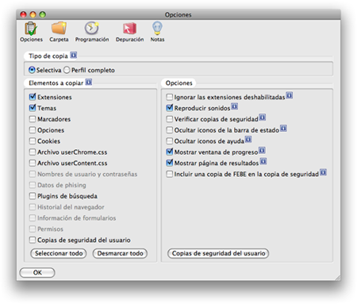Confirm with the OK button
Image resolution: width=357 pixels, height=304 pixels.
37,272
